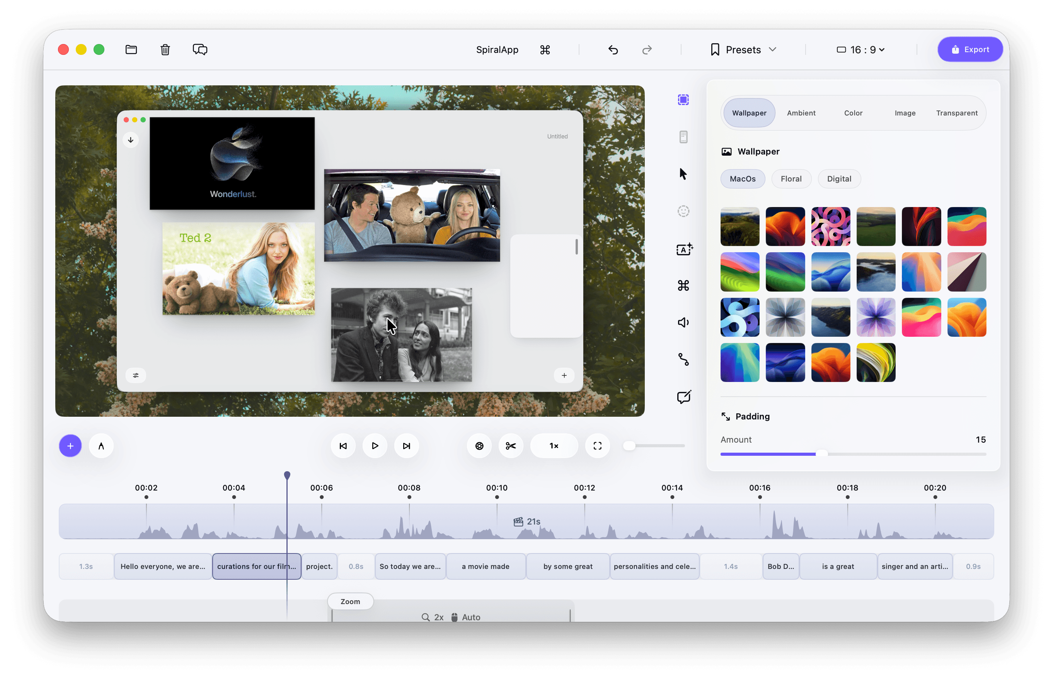Switch to the Wallpaper tab
Viewport: 1053px width, 679px height.
[x=749, y=113]
